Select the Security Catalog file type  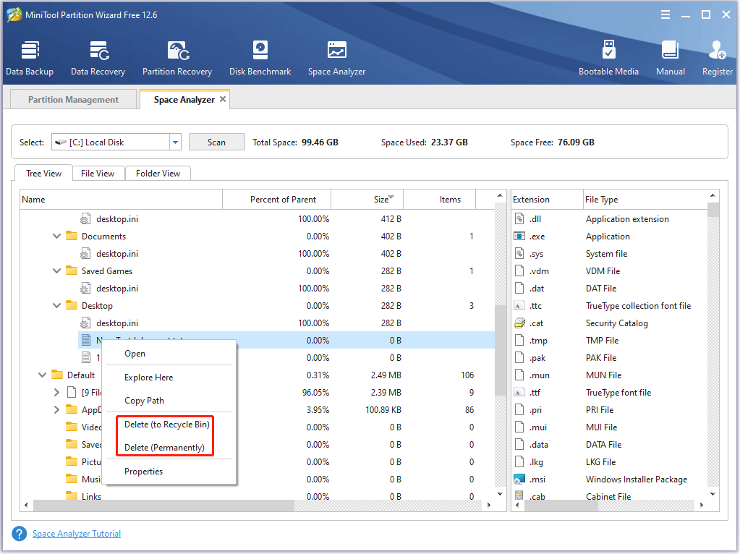pos(610,323)
